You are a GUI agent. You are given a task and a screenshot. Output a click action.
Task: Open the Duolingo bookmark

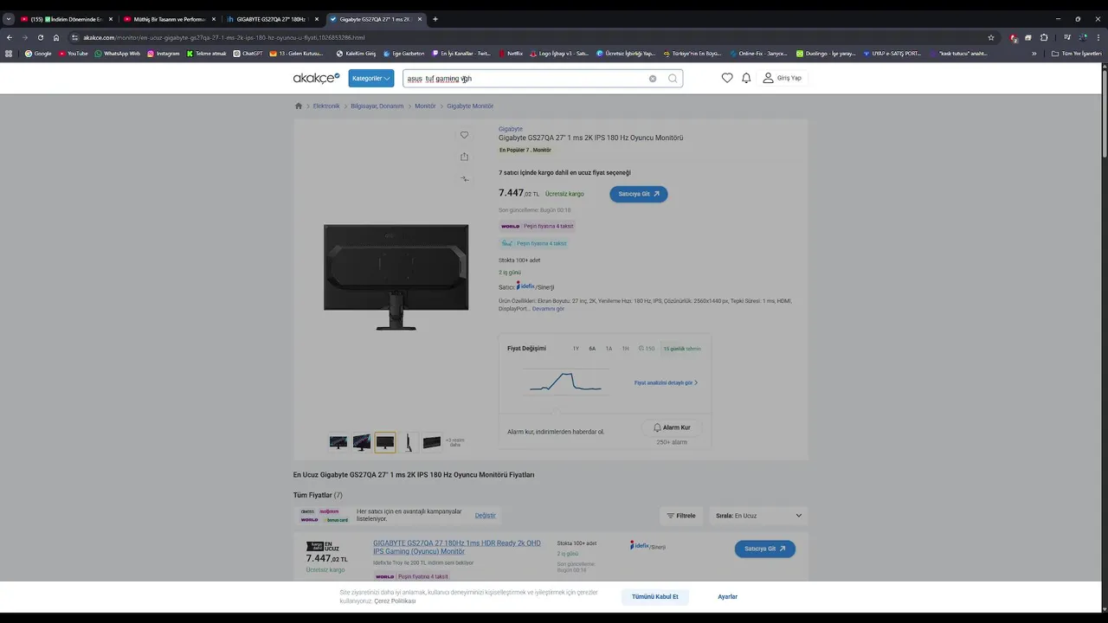(826, 54)
